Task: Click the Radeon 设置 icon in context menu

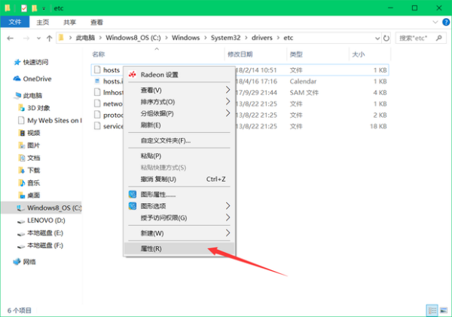Action: [x=133, y=75]
